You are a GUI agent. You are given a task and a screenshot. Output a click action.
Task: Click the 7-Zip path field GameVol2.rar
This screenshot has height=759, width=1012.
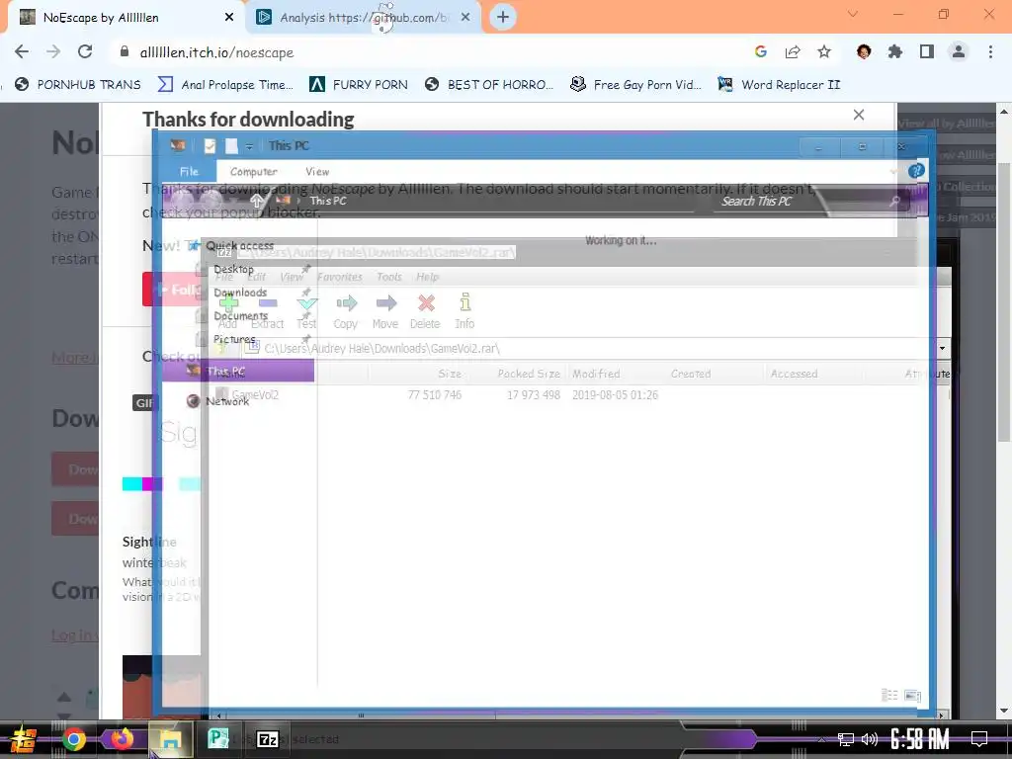coord(589,349)
